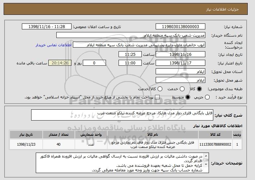This screenshot has height=180, width=255.
Task: Click the نام دستگاه خریدار field
Action: [131, 35]
